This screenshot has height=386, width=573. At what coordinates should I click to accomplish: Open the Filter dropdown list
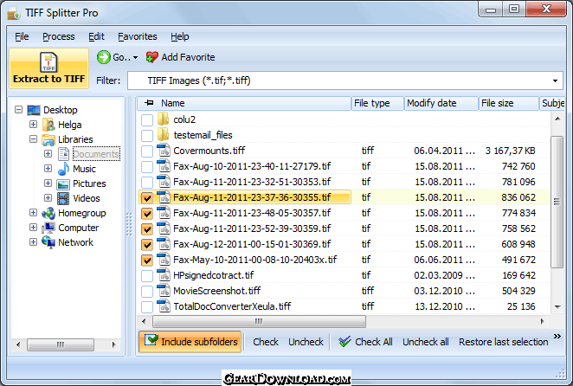tap(555, 80)
